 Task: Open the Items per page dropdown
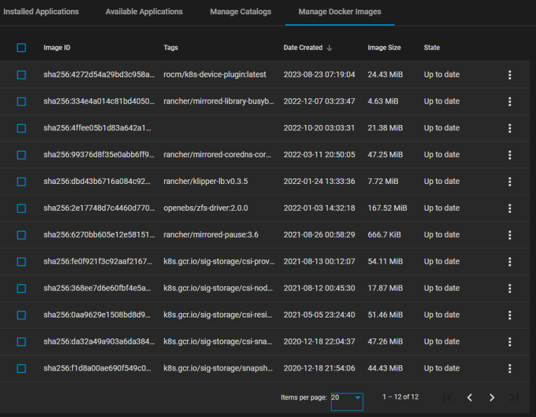[x=347, y=397]
